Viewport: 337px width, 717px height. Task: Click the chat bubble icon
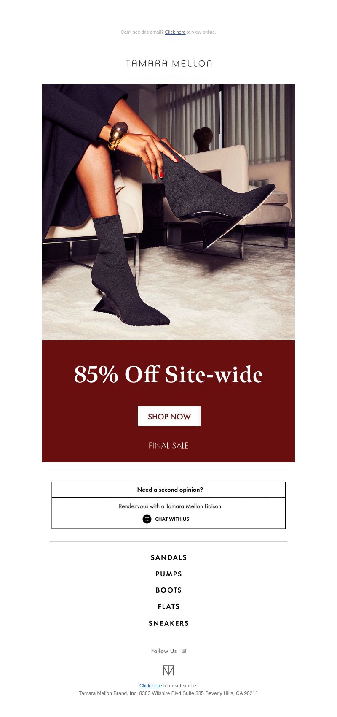click(147, 519)
